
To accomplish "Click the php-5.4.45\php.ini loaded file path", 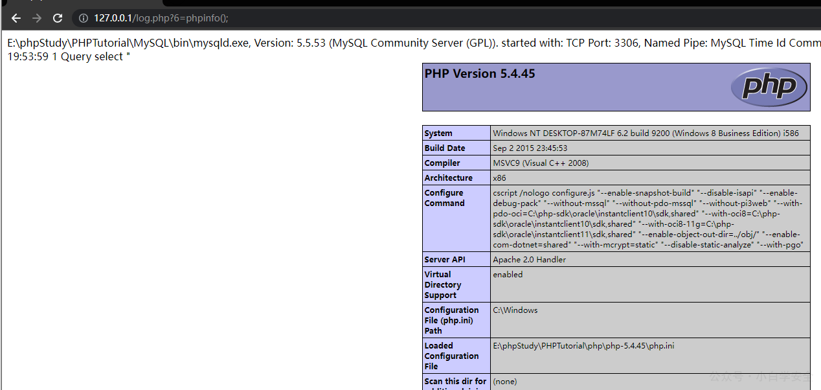I will coord(583,346).
